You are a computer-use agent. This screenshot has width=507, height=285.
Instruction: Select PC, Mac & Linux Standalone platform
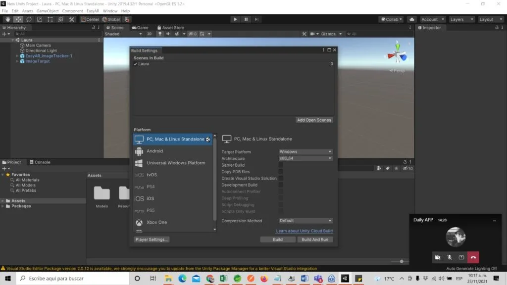click(173, 139)
